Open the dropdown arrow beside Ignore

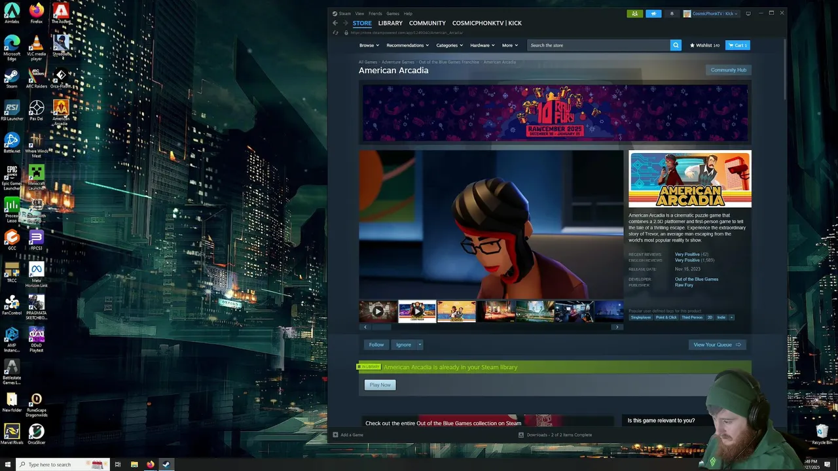click(x=420, y=345)
